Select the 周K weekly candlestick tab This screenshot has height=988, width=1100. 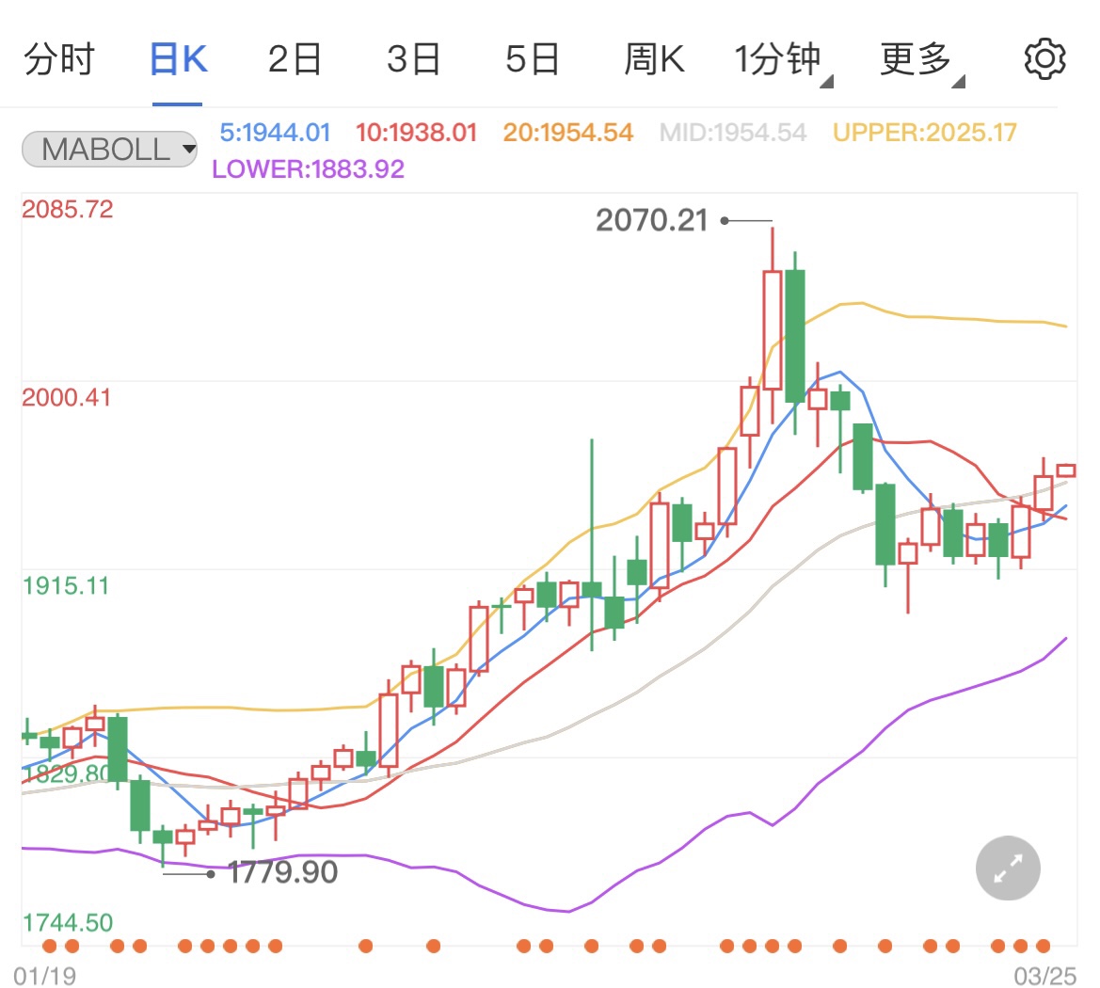(x=653, y=58)
